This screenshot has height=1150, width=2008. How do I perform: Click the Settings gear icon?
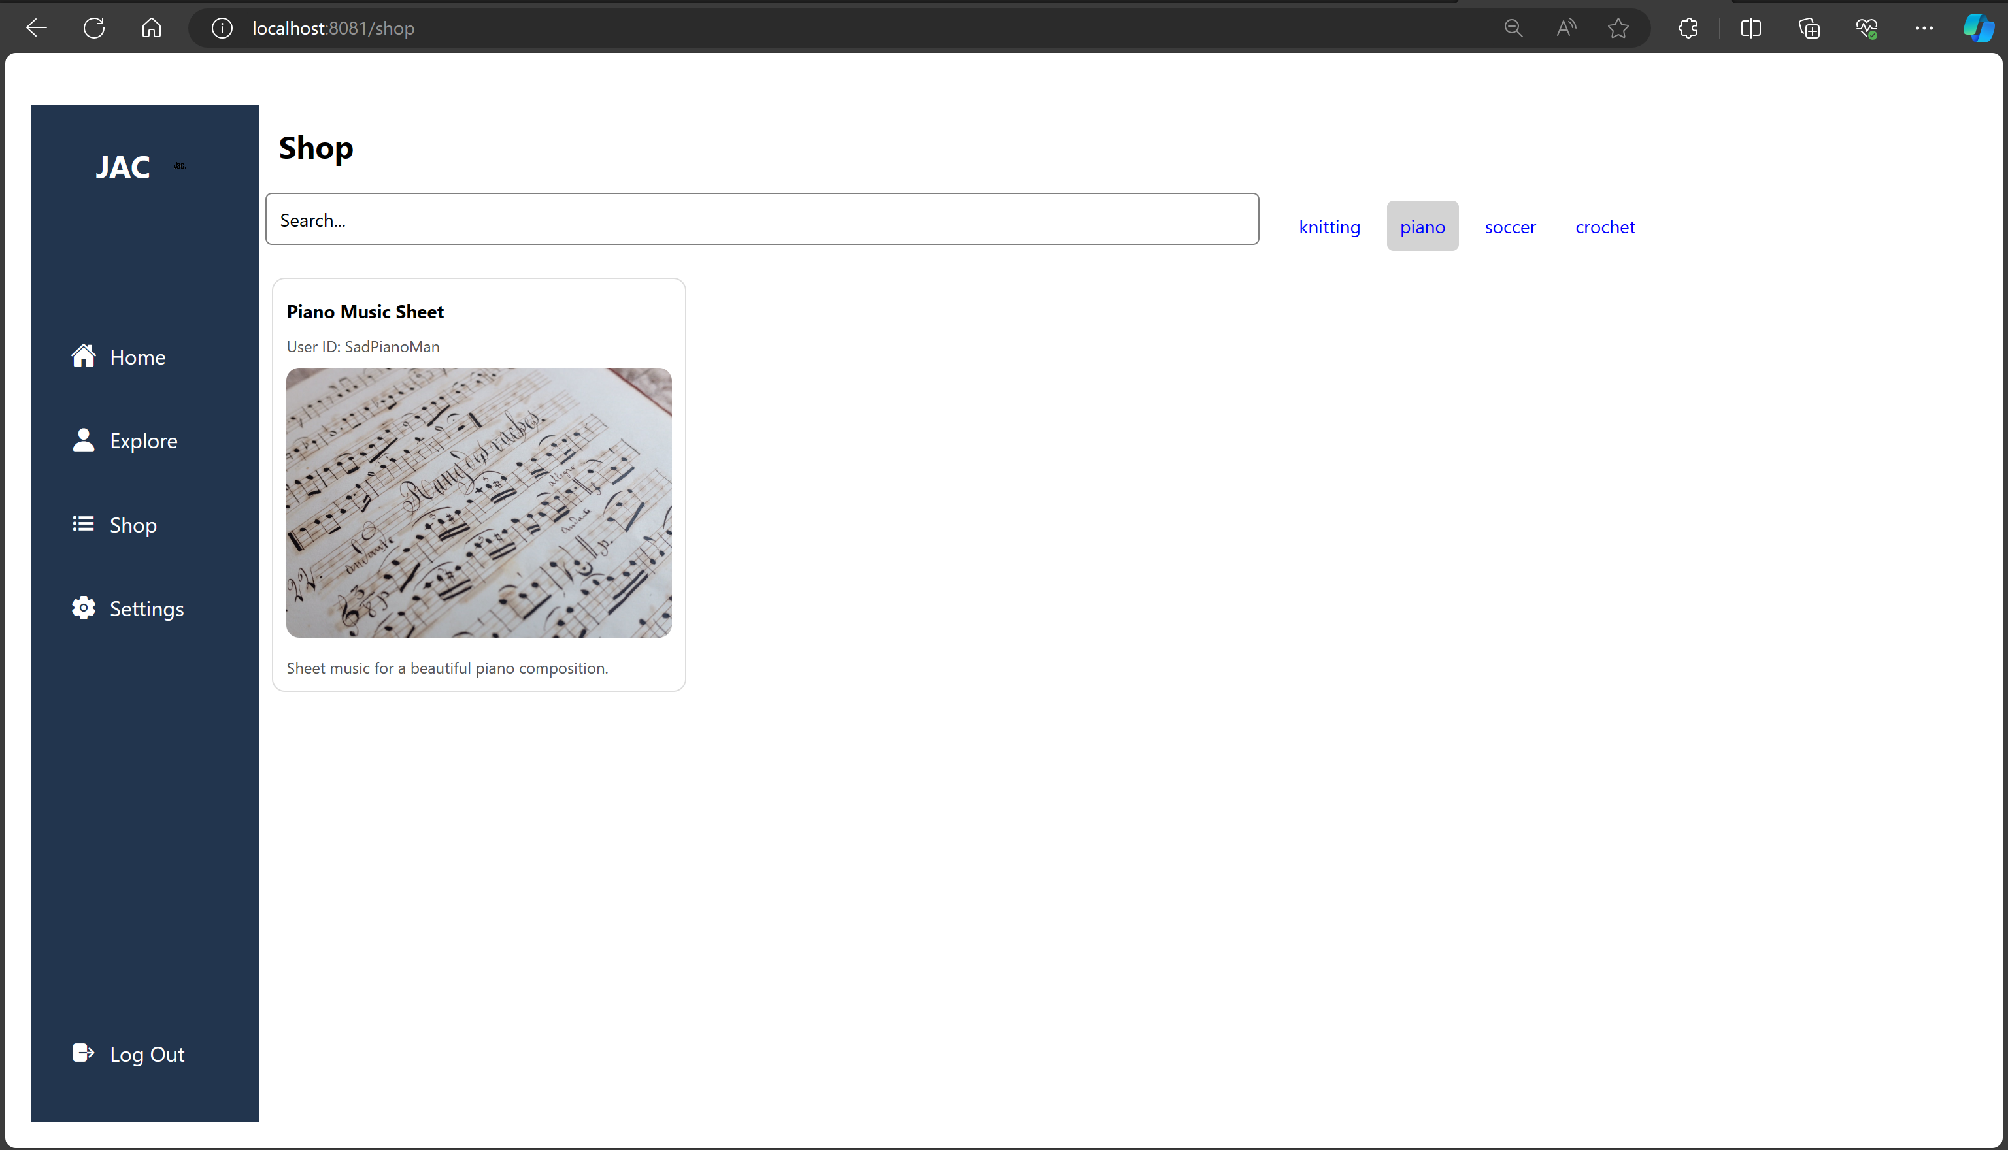pyautogui.click(x=83, y=608)
